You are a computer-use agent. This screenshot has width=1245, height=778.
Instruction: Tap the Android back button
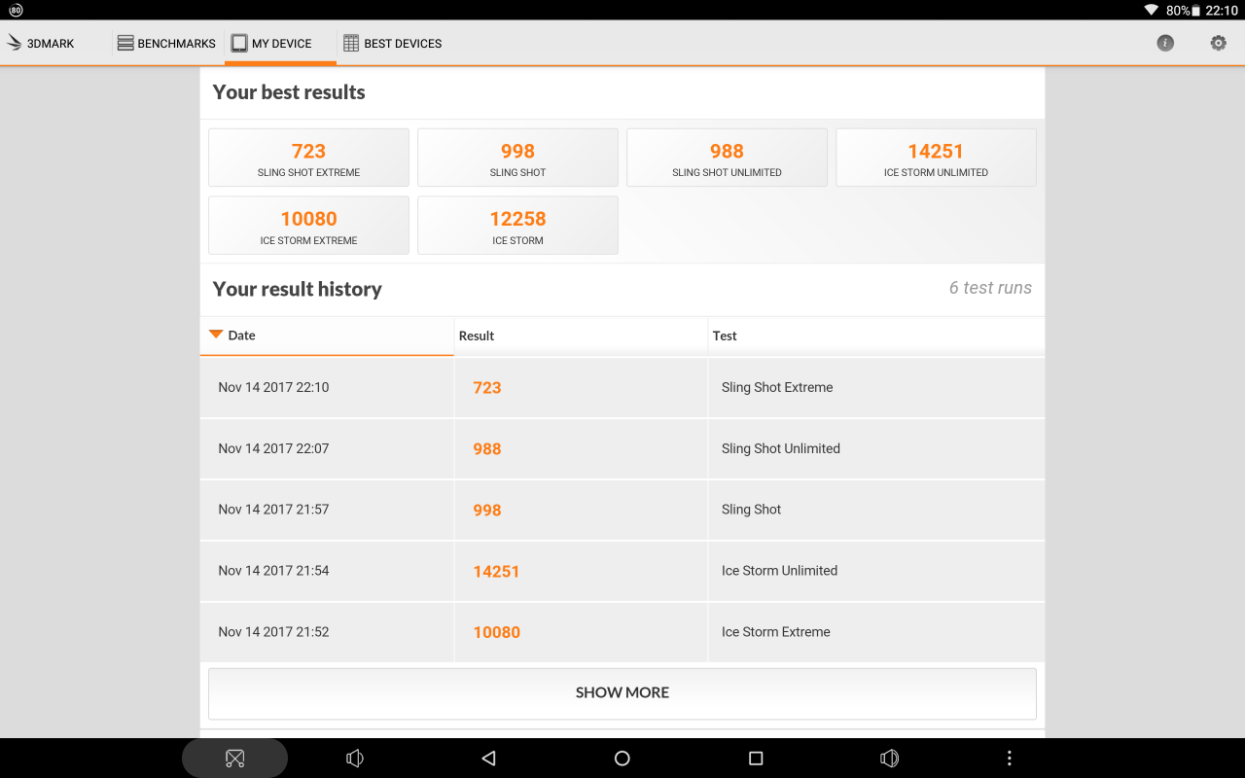(488, 759)
